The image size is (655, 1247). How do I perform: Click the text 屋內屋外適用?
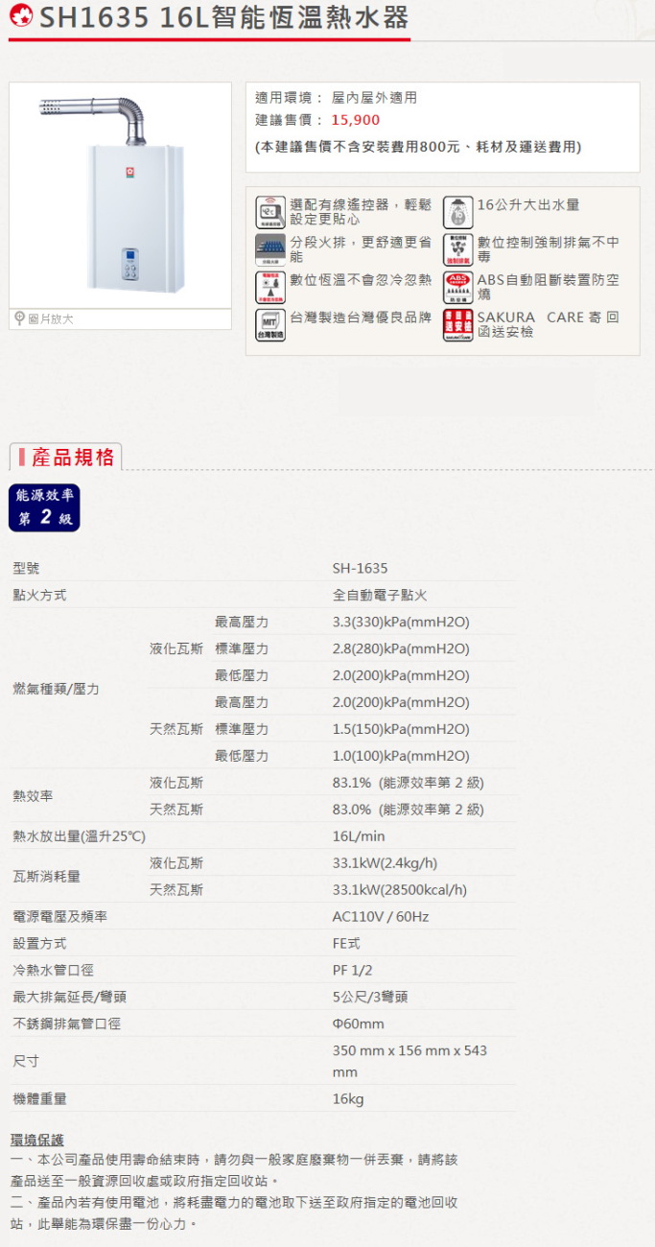pos(374,98)
